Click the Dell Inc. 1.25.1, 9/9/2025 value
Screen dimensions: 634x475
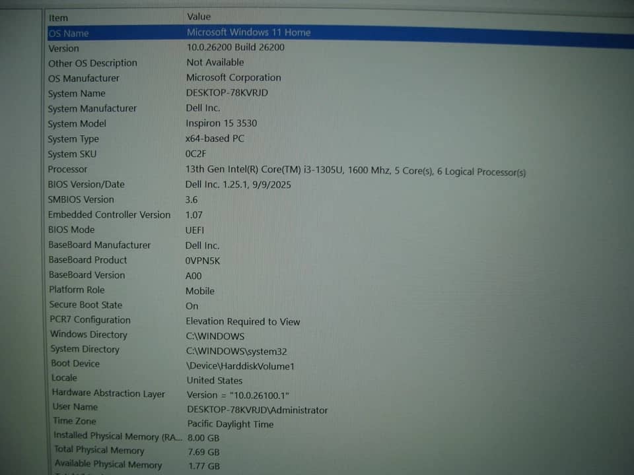pyautogui.click(x=238, y=185)
